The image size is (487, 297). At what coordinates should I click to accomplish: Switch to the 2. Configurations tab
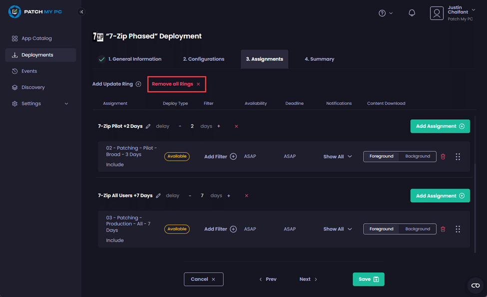203,59
